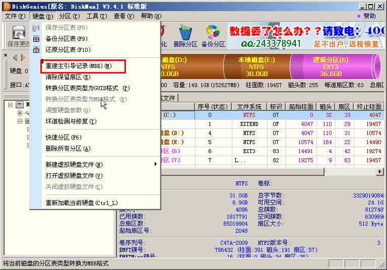Click the 扇区 column header
The width and height of the screenshot is (387, 270).
coord(344,107)
